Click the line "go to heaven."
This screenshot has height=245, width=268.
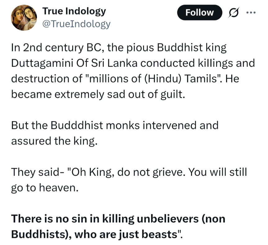(44, 187)
